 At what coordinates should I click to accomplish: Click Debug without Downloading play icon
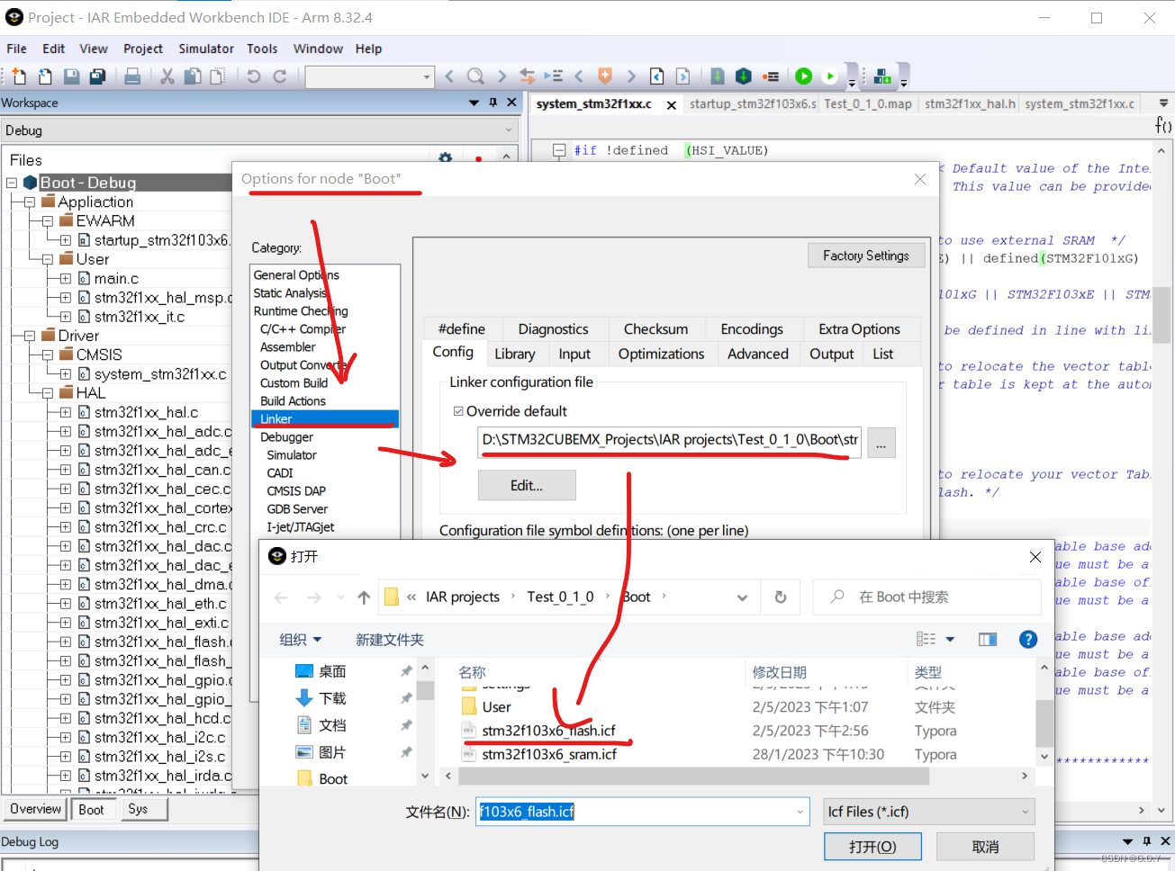click(830, 76)
